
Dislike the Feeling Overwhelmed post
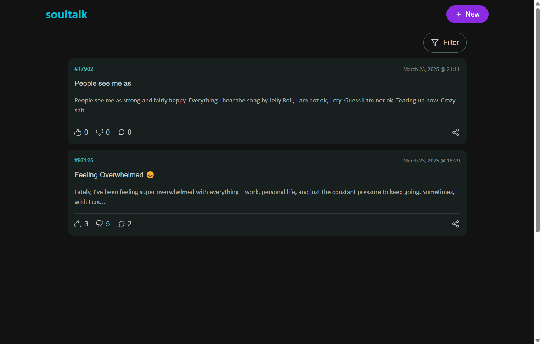coord(100,224)
